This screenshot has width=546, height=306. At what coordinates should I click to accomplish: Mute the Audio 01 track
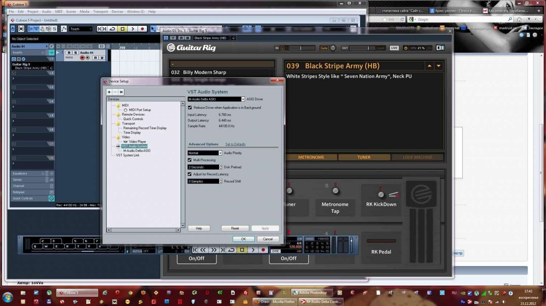pyautogui.click(x=69, y=53)
